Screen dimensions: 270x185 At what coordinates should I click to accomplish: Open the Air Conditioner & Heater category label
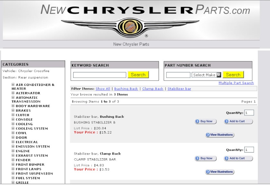33,87
